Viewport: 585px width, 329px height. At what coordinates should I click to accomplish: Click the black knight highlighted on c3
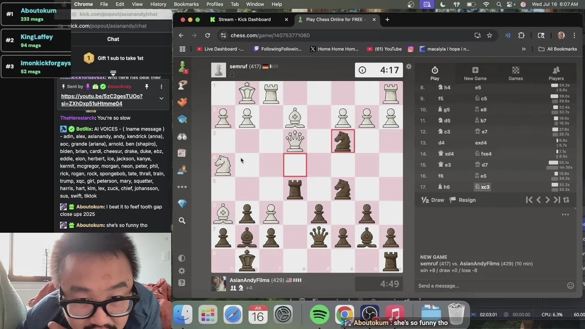click(x=343, y=141)
